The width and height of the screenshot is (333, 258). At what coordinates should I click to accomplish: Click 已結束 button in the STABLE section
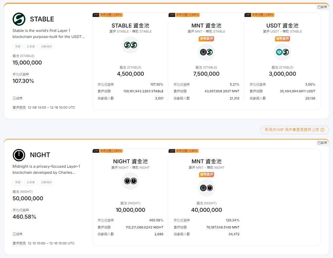[322, 6]
